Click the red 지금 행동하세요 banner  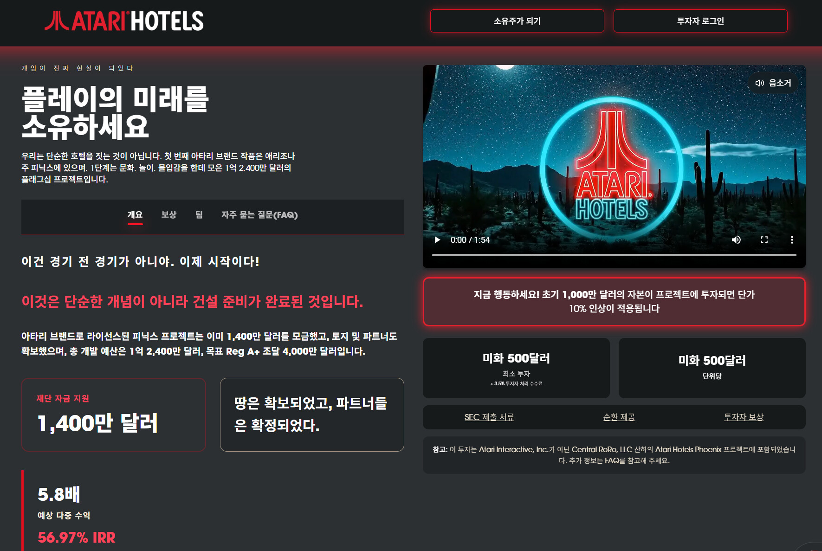pyautogui.click(x=614, y=302)
